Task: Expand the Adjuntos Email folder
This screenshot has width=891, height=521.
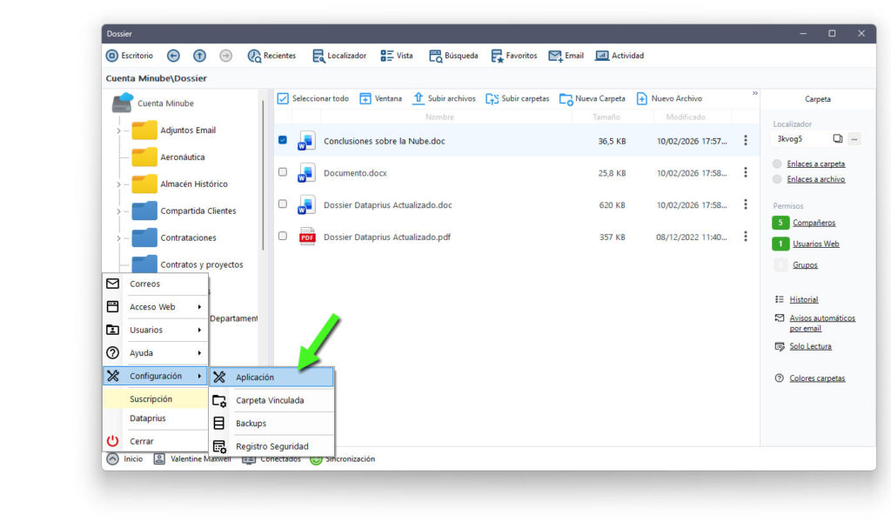Action: (x=118, y=130)
